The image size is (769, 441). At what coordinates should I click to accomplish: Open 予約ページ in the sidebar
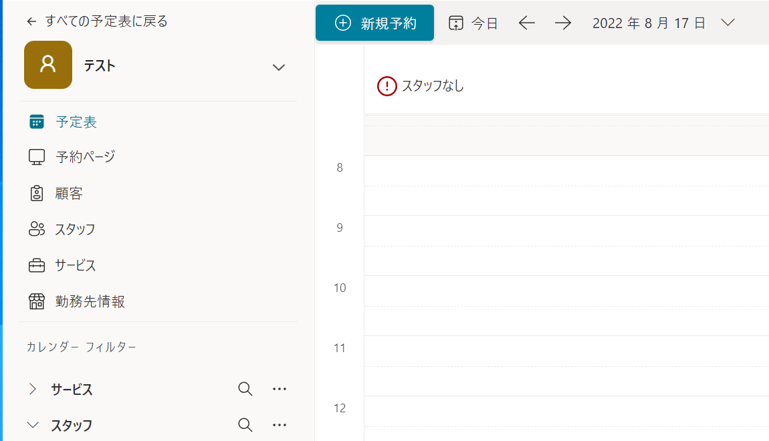pos(85,157)
